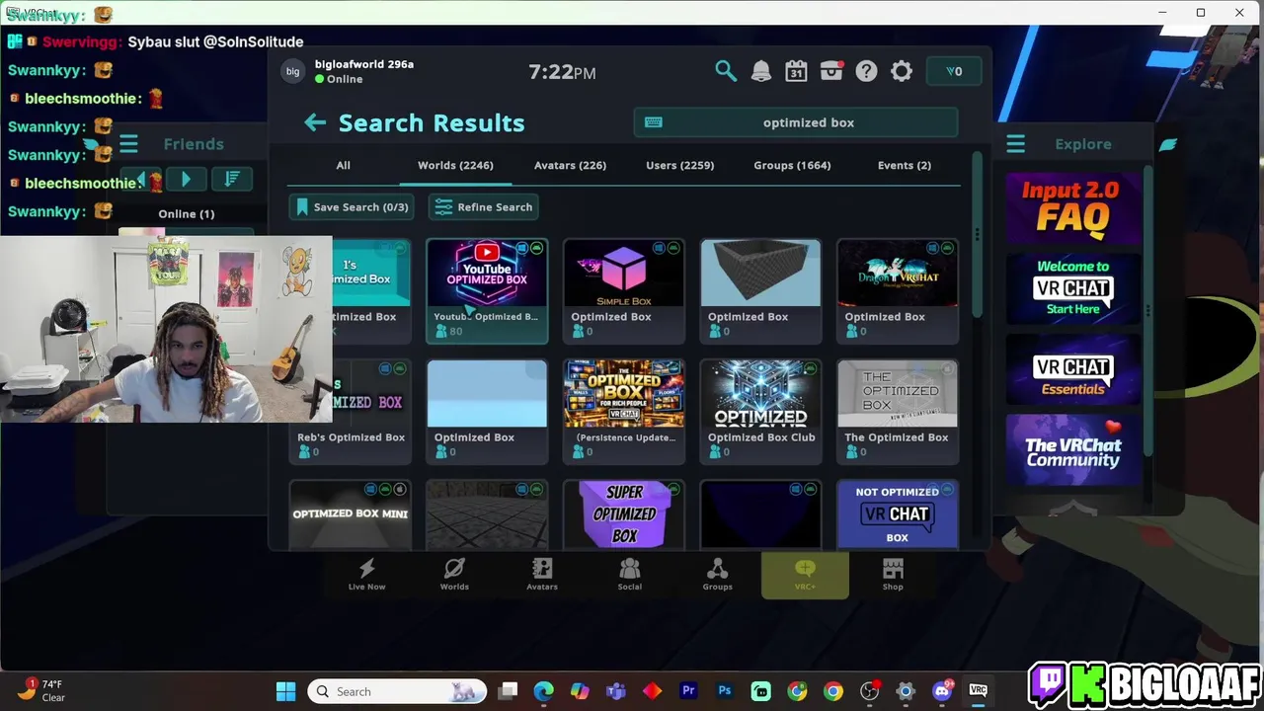
Task: Open the plain blue Optimized Box world
Action: 487,412
